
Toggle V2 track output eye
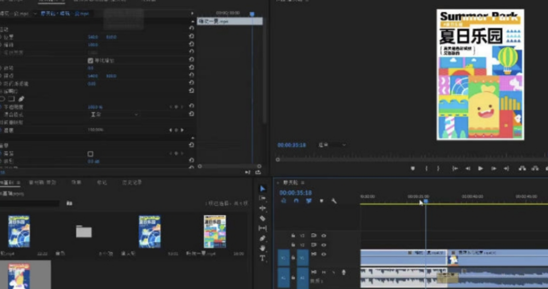(324, 245)
